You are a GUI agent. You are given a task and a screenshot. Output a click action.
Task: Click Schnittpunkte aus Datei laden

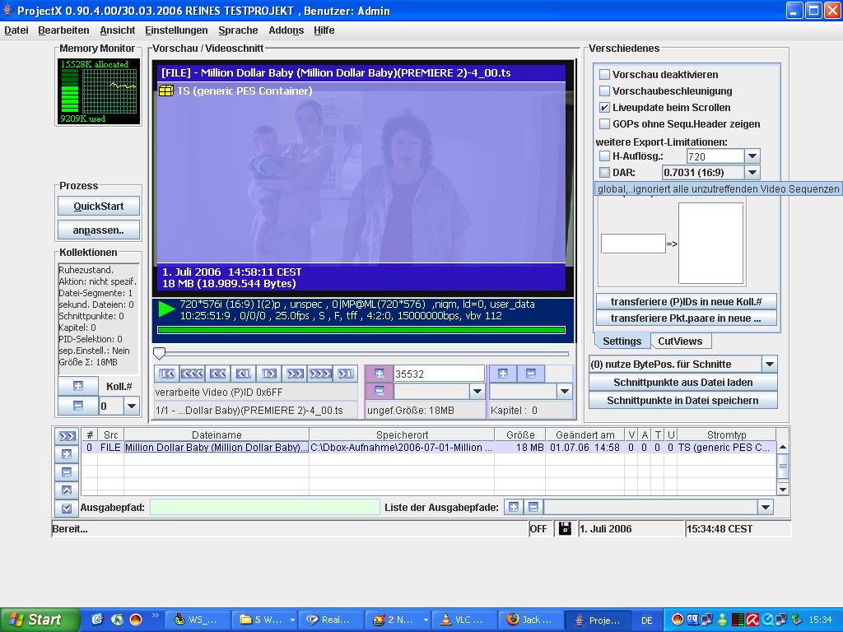682,382
